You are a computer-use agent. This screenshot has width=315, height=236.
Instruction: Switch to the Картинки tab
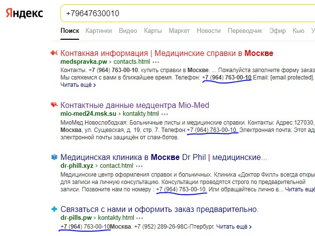(x=98, y=31)
